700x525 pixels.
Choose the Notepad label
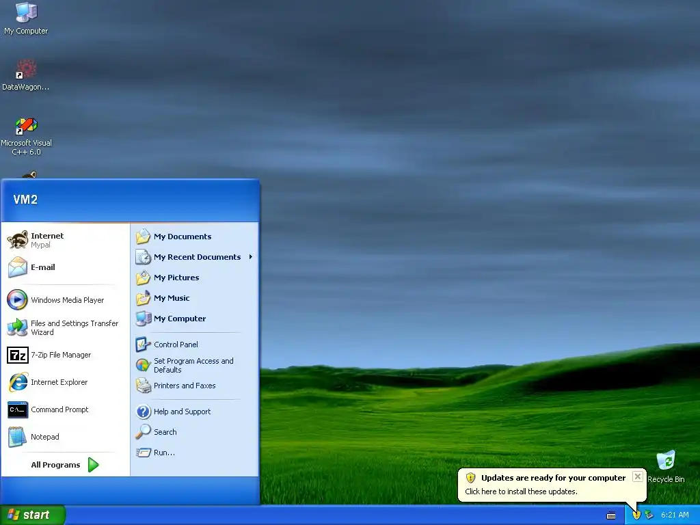click(x=44, y=437)
